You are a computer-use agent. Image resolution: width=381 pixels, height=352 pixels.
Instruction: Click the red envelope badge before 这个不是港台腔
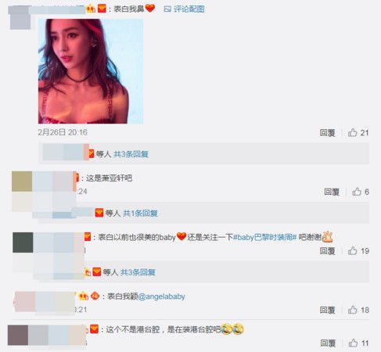tap(94, 329)
